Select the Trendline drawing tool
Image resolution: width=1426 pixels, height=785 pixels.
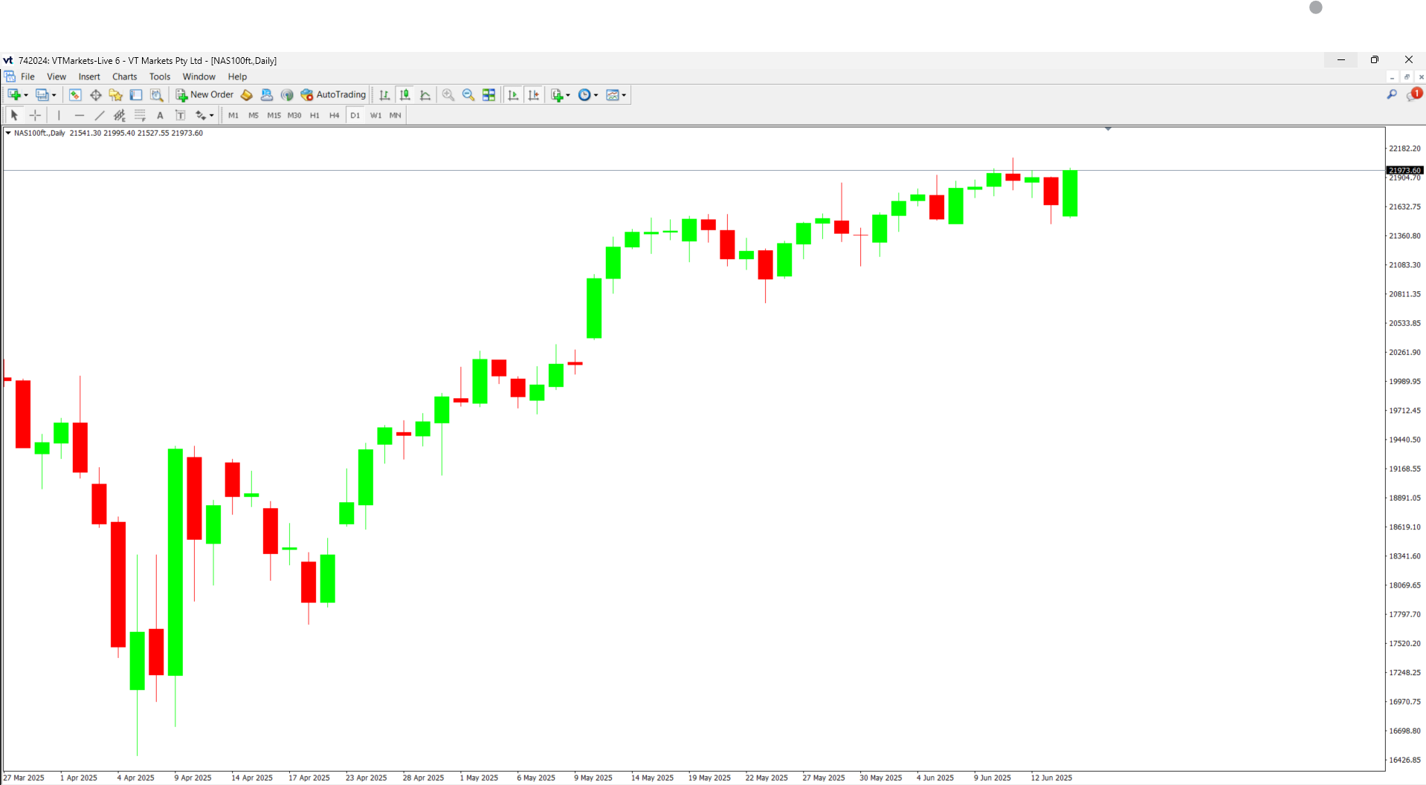coord(100,115)
